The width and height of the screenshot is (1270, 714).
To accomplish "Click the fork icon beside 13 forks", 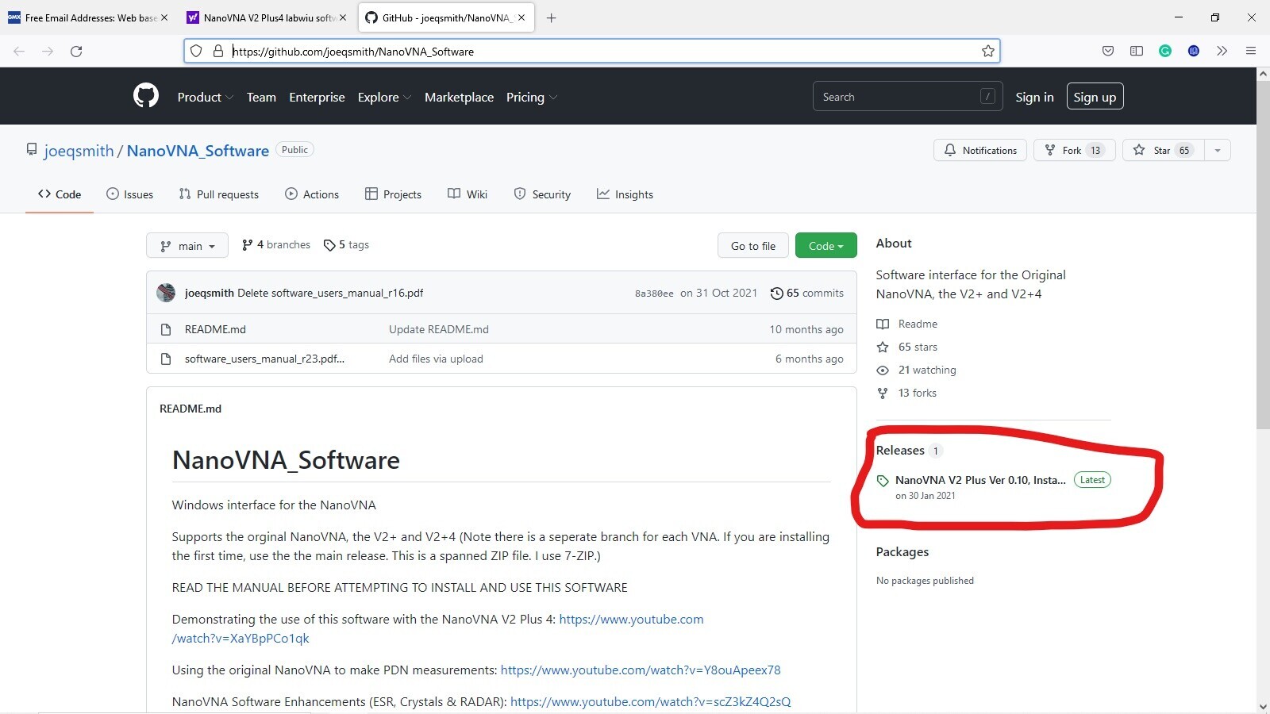I will (x=883, y=393).
